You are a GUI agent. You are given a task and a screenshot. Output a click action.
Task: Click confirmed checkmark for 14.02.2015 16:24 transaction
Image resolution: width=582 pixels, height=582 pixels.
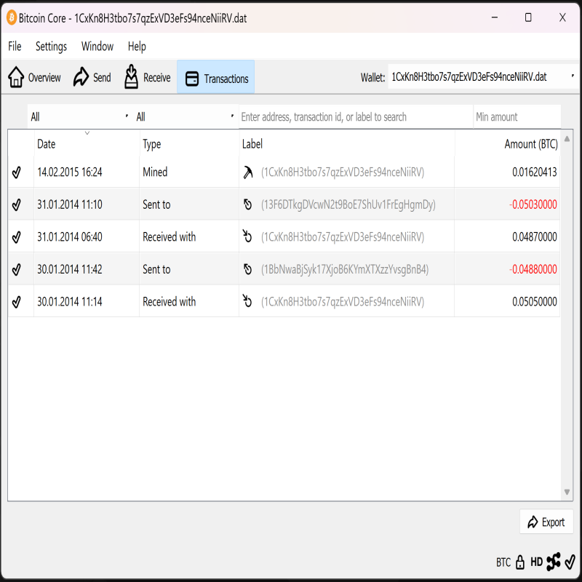pyautogui.click(x=16, y=172)
